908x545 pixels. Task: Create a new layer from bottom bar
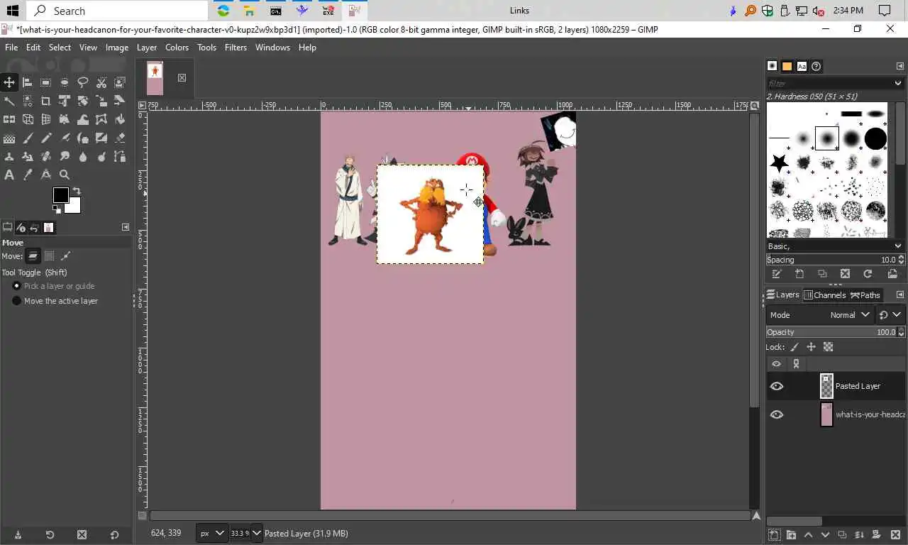[x=774, y=535]
